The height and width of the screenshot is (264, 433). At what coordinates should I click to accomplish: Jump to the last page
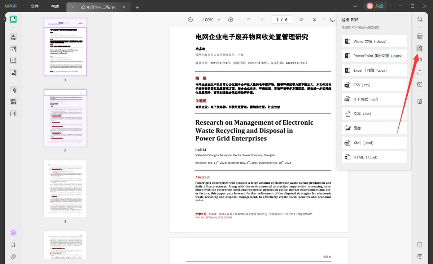click(x=314, y=20)
